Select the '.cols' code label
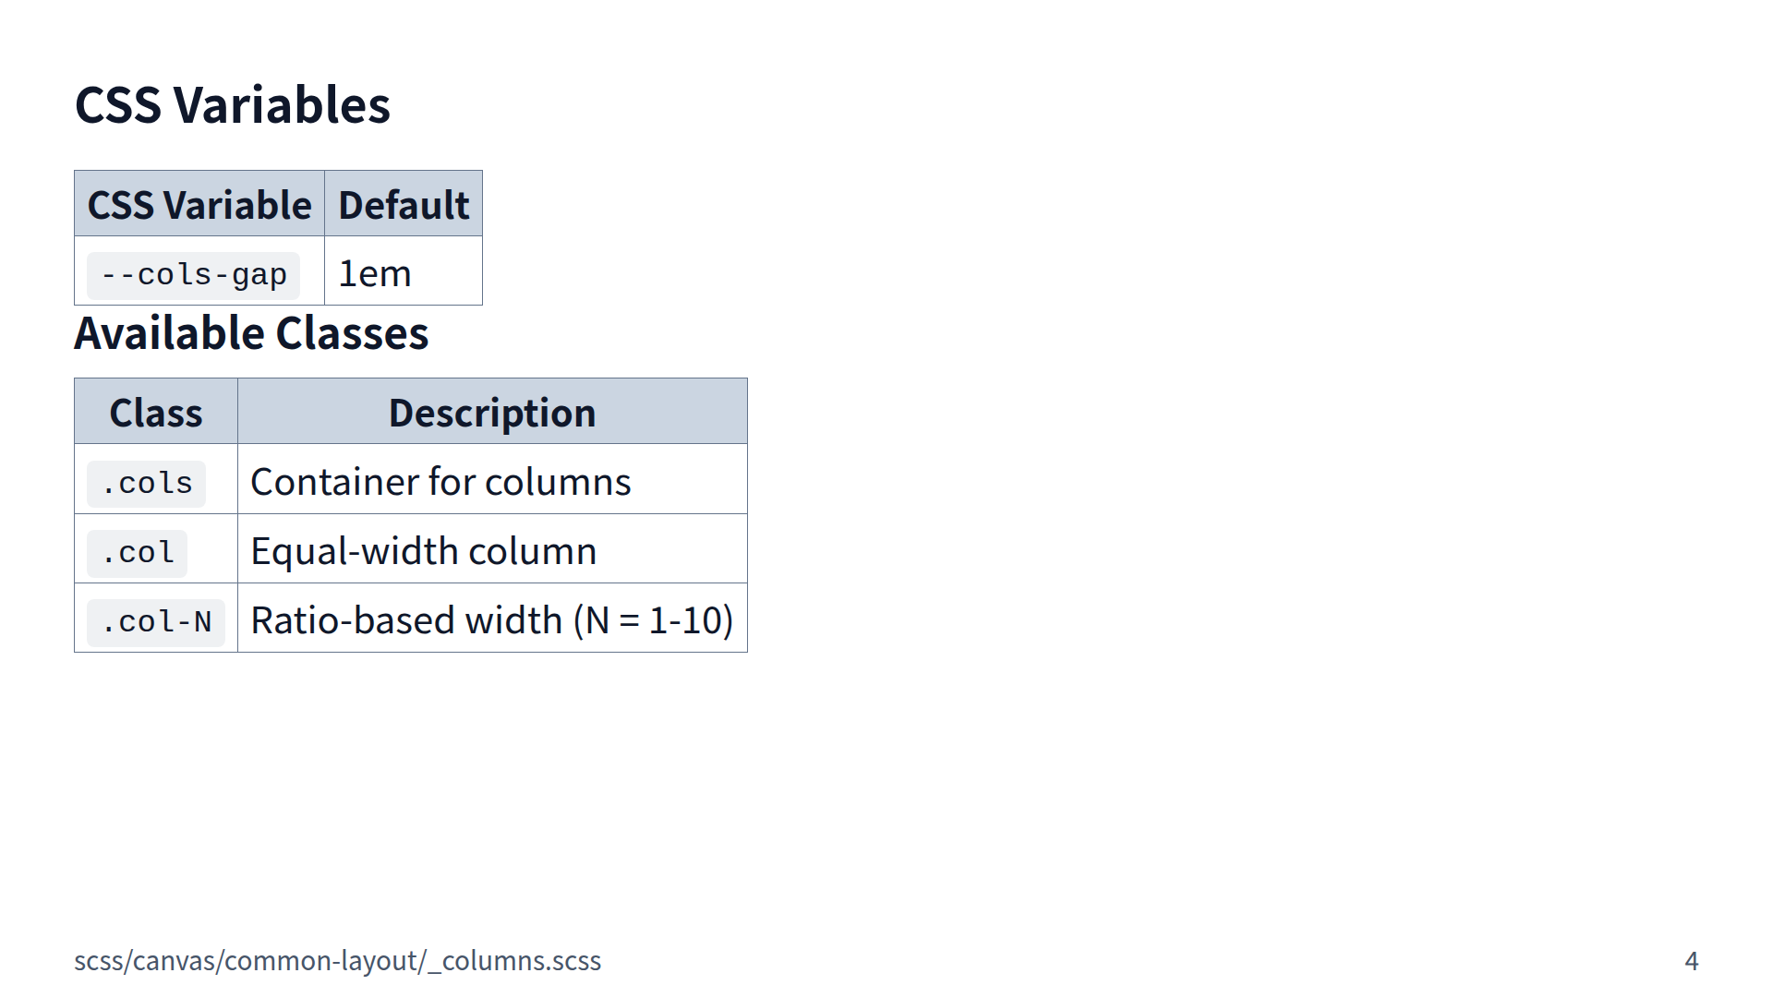This screenshot has width=1773, height=997. coord(146,483)
